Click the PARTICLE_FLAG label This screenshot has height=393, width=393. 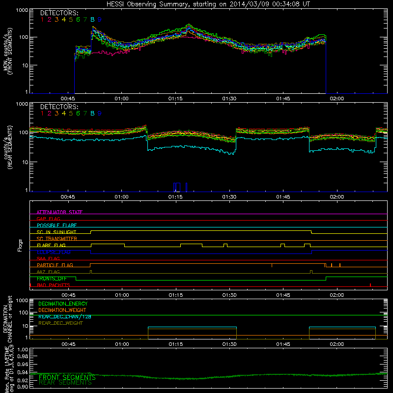(55, 265)
